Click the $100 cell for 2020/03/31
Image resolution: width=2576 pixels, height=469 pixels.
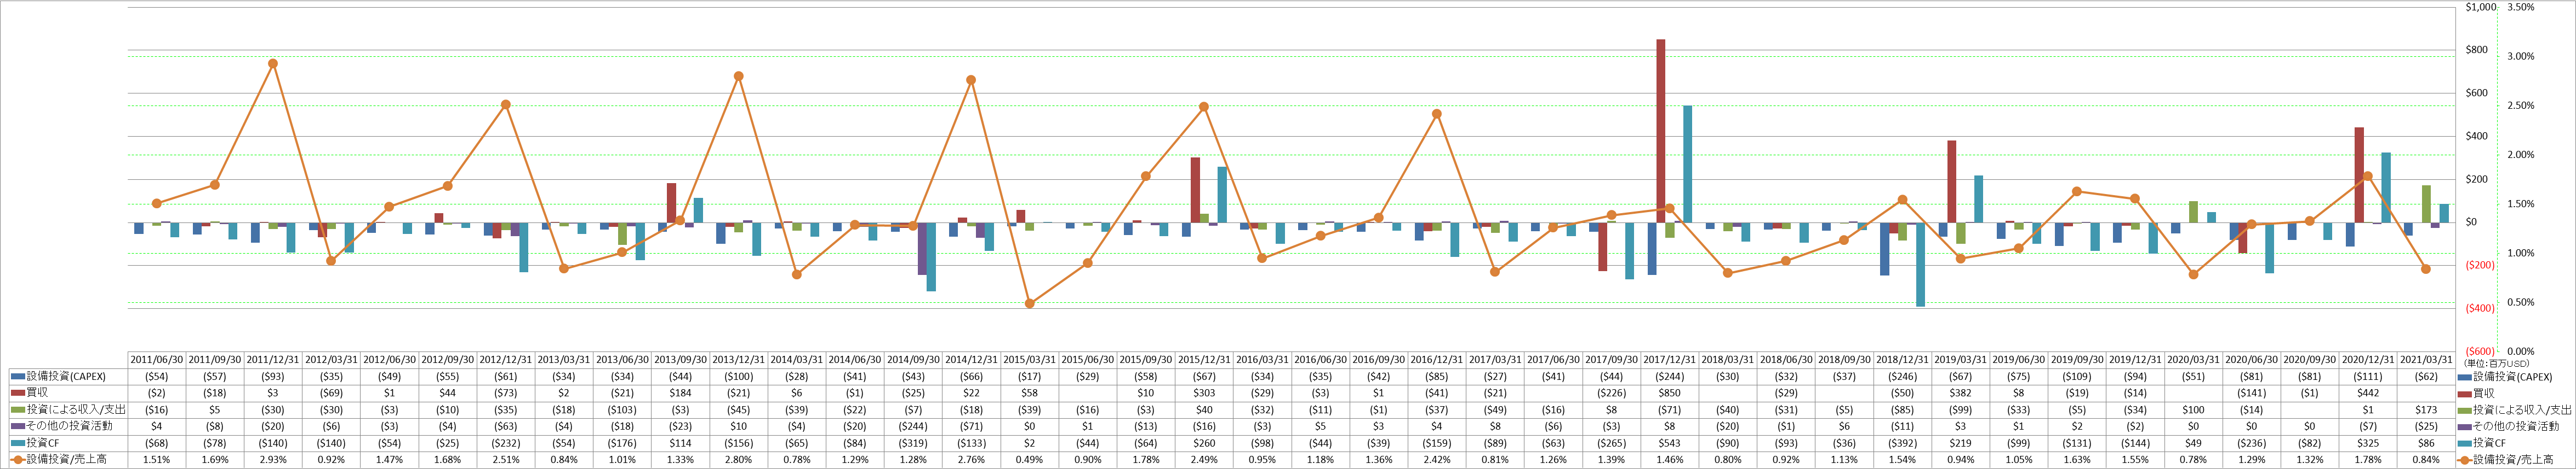pyautogui.click(x=2193, y=410)
